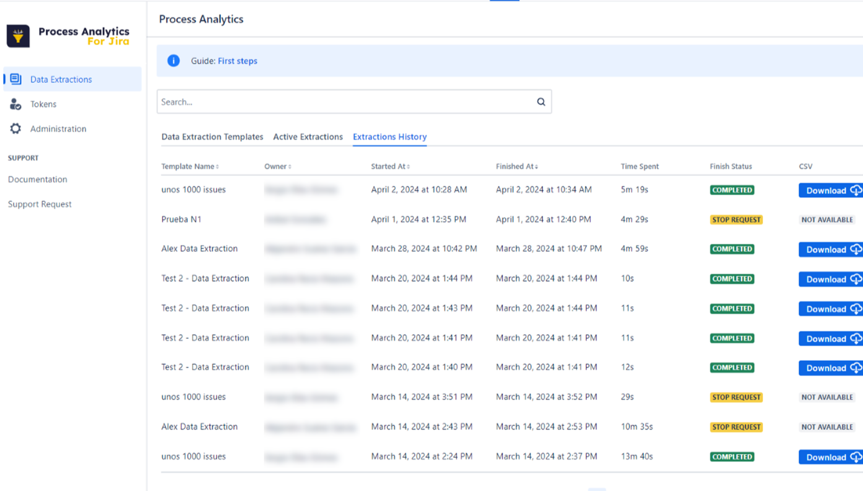Open the First steps guide link
The image size is (863, 491).
point(237,61)
